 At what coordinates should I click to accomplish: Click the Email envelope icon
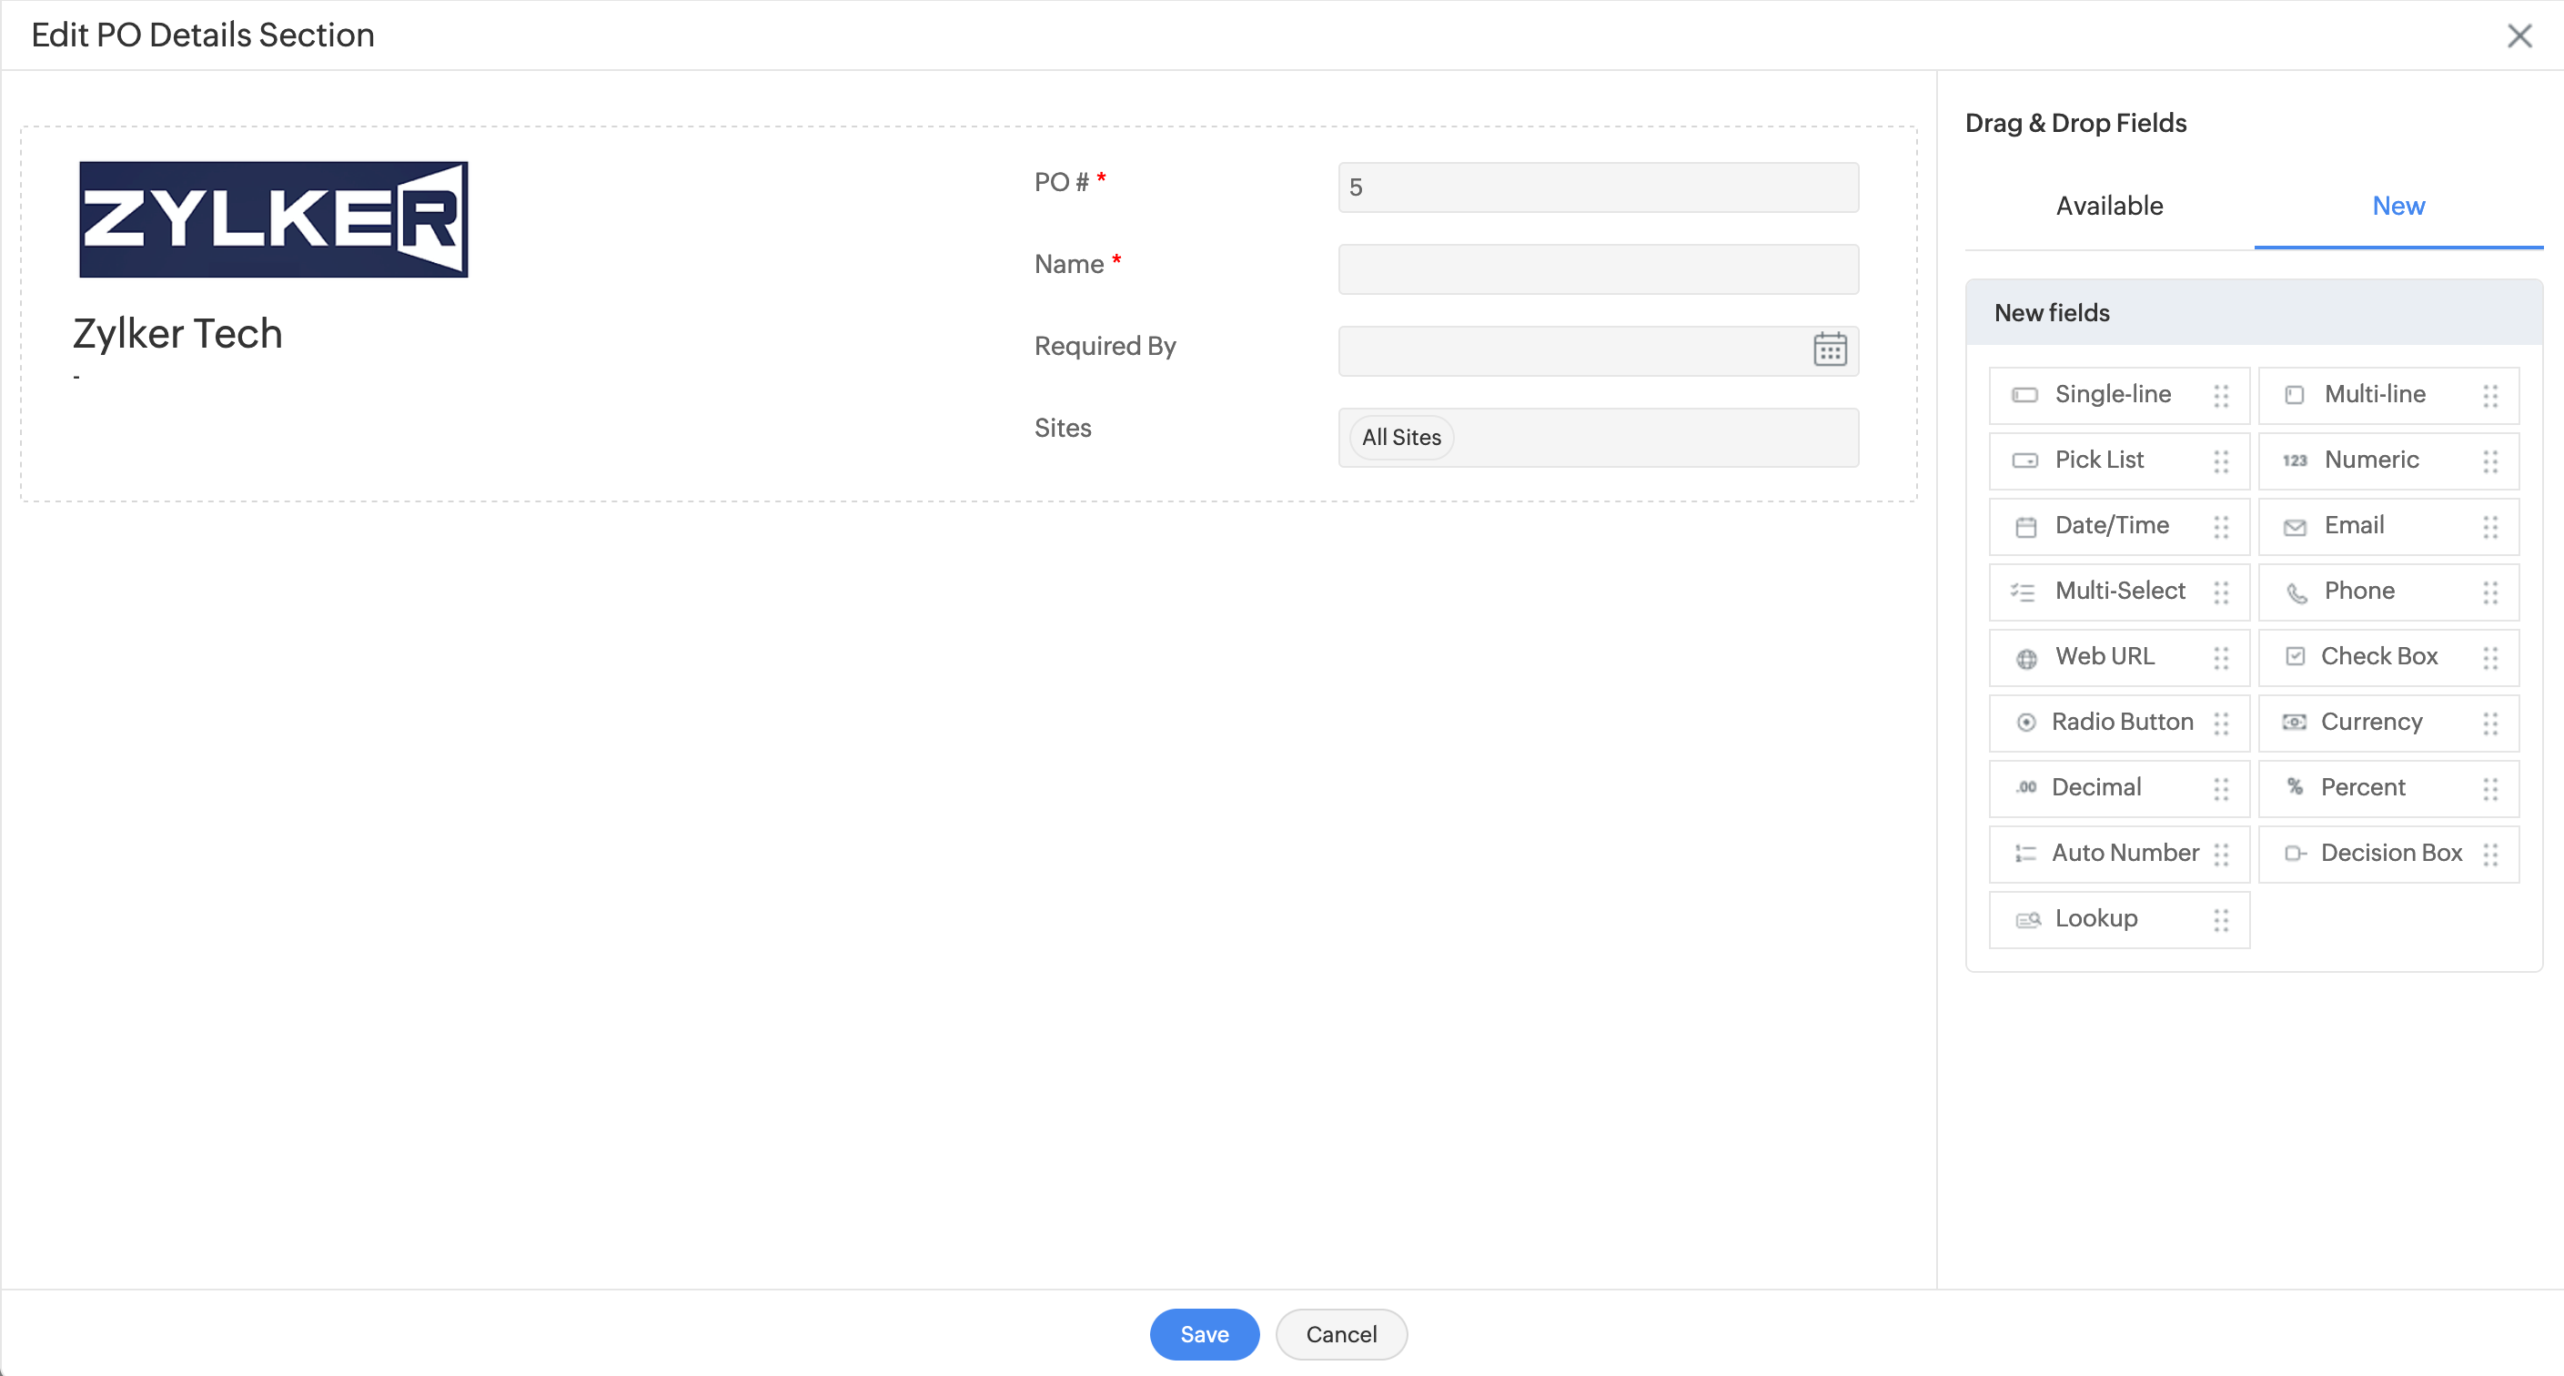[x=2295, y=527]
